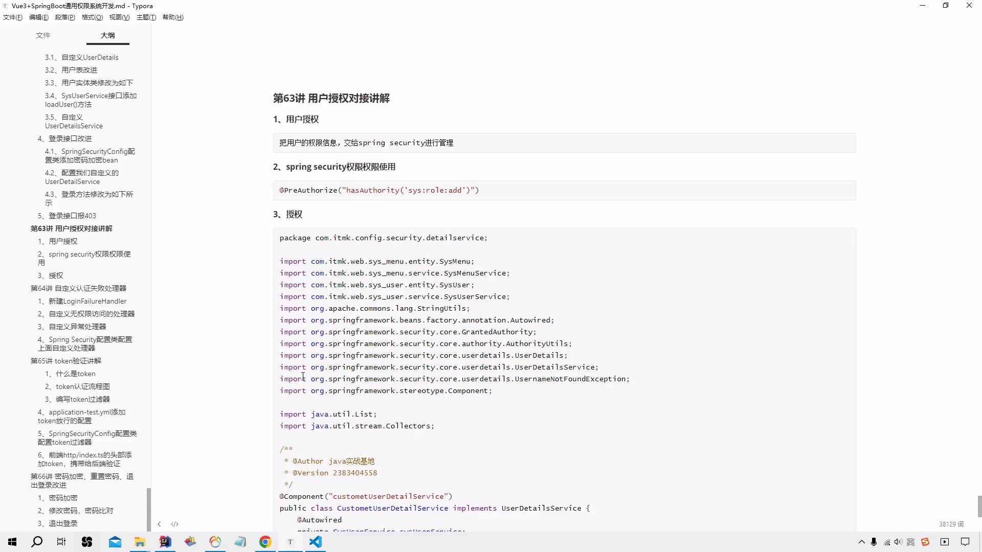Open the 段落 menu
This screenshot has width=982, height=552.
(x=65, y=17)
